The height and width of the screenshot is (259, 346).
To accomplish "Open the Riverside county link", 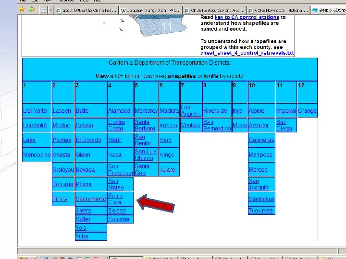I will click(215, 111).
